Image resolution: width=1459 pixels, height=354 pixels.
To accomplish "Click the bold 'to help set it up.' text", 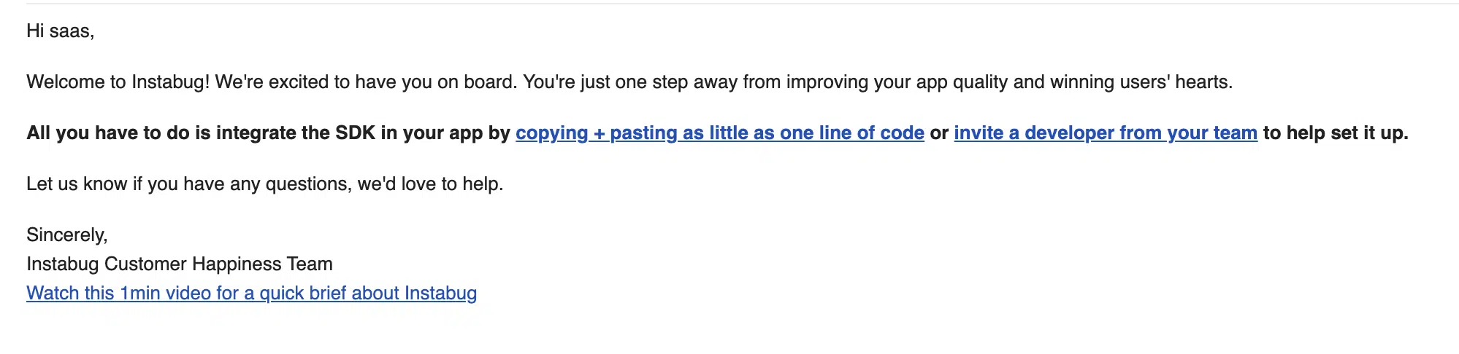I will tap(1336, 133).
